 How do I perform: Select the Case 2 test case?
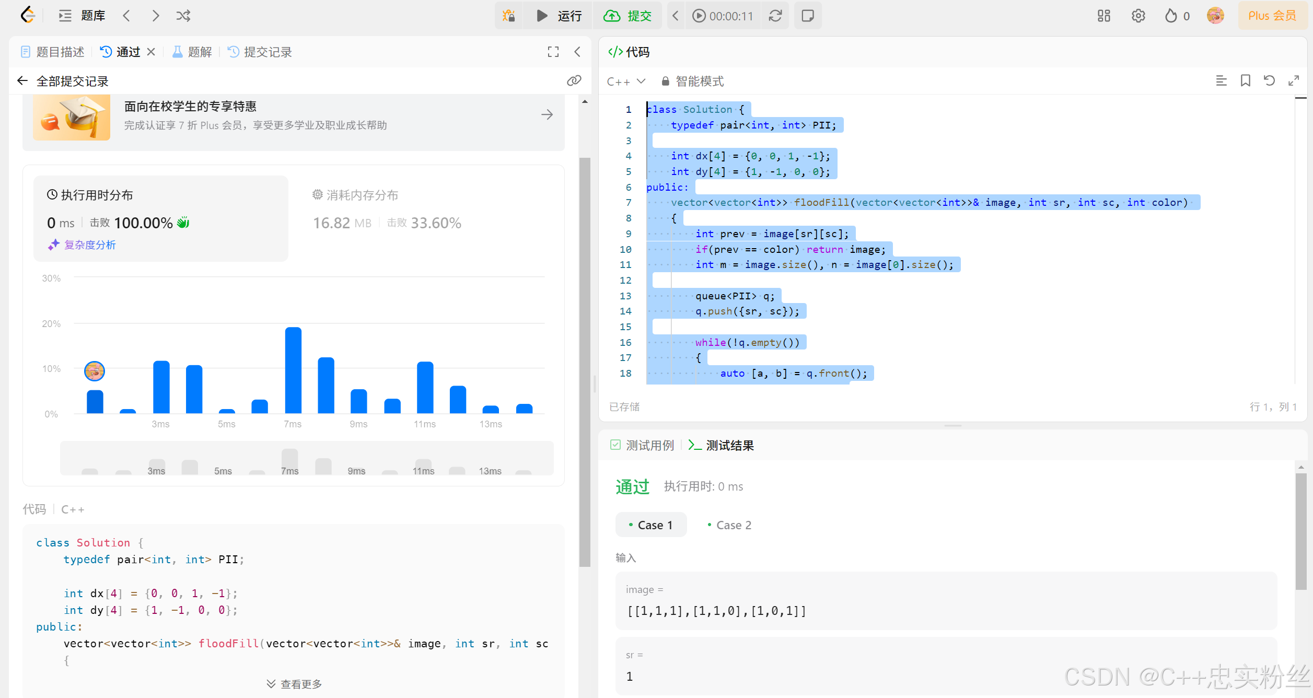click(729, 525)
